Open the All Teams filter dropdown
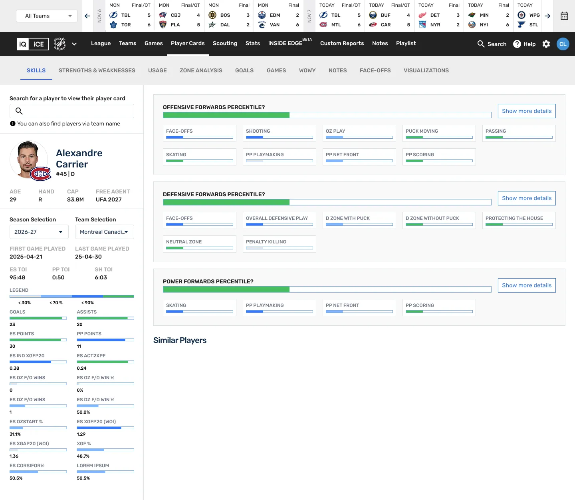Viewport: 575px width, 500px height. coord(47,16)
